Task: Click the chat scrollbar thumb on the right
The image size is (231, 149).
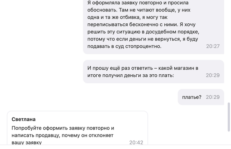Action: click(x=229, y=116)
